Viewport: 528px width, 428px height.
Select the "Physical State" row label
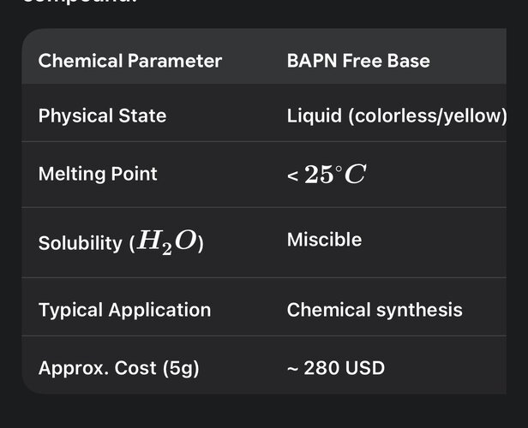point(103,116)
